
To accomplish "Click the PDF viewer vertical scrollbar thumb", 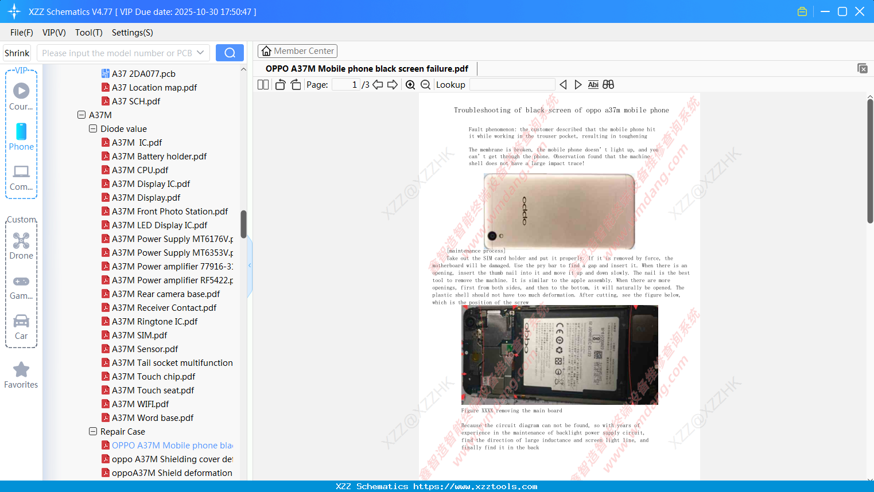I will [x=870, y=161].
